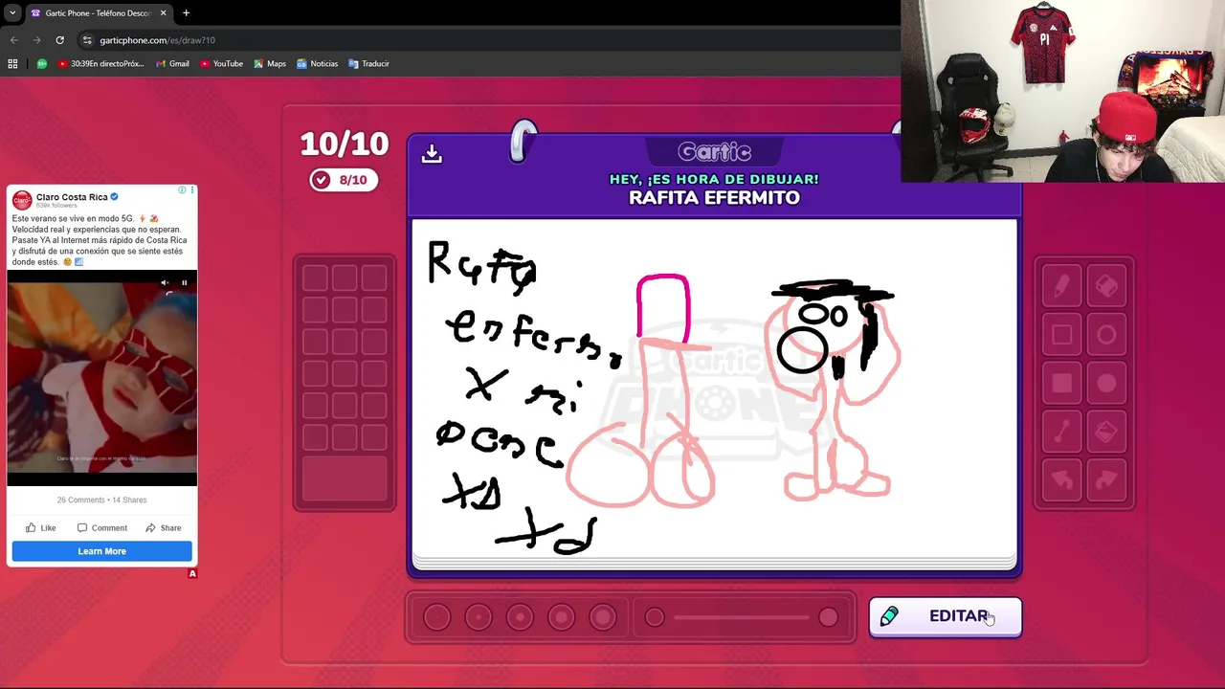
Task: Open the YouTube bookmark
Action: coord(221,63)
